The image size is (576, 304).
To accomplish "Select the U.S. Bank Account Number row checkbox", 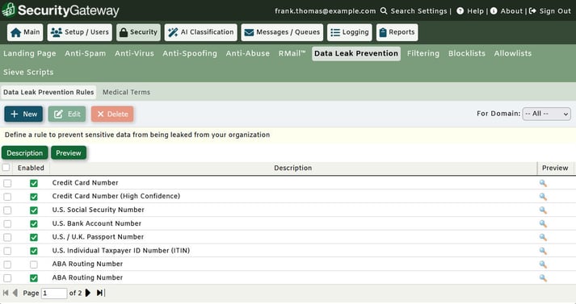I will pos(7,223).
